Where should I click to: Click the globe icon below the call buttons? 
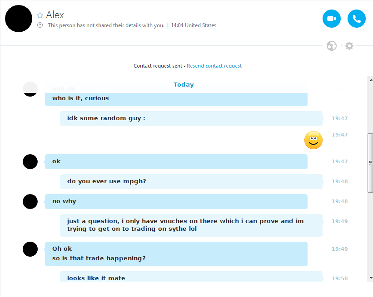coord(332,46)
